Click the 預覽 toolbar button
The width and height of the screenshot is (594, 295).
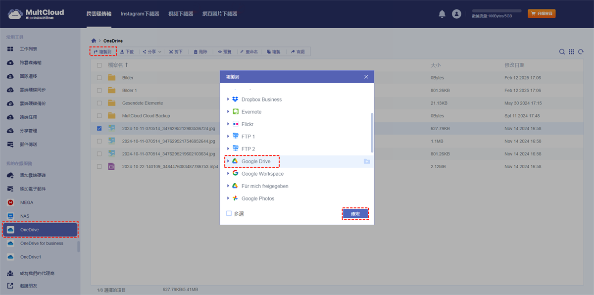click(x=225, y=51)
